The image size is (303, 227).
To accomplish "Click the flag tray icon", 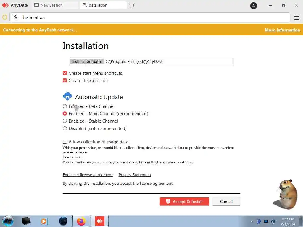I will click(x=259, y=221).
